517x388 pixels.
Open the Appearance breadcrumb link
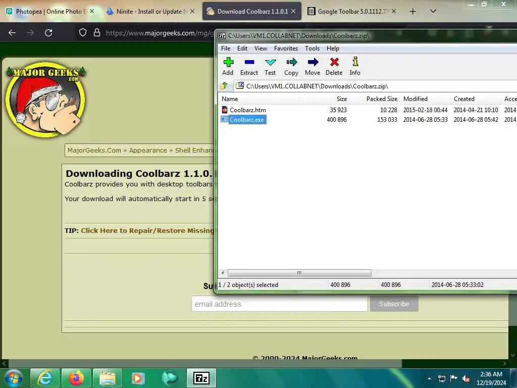coord(148,151)
